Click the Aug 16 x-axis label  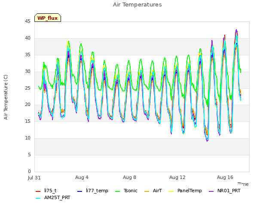(225, 177)
